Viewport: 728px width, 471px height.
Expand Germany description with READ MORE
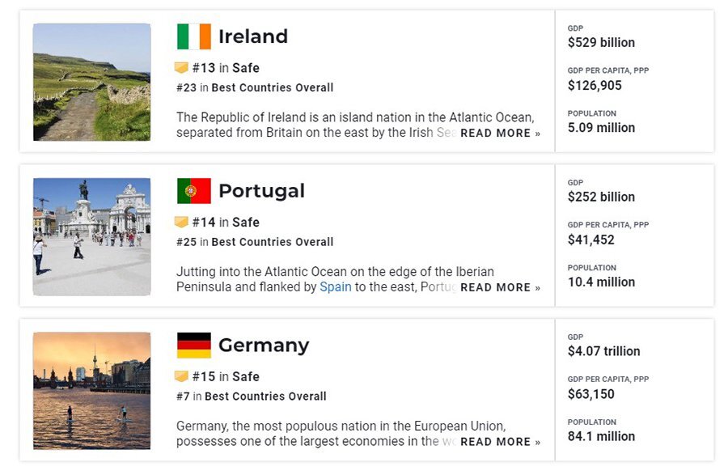(500, 442)
